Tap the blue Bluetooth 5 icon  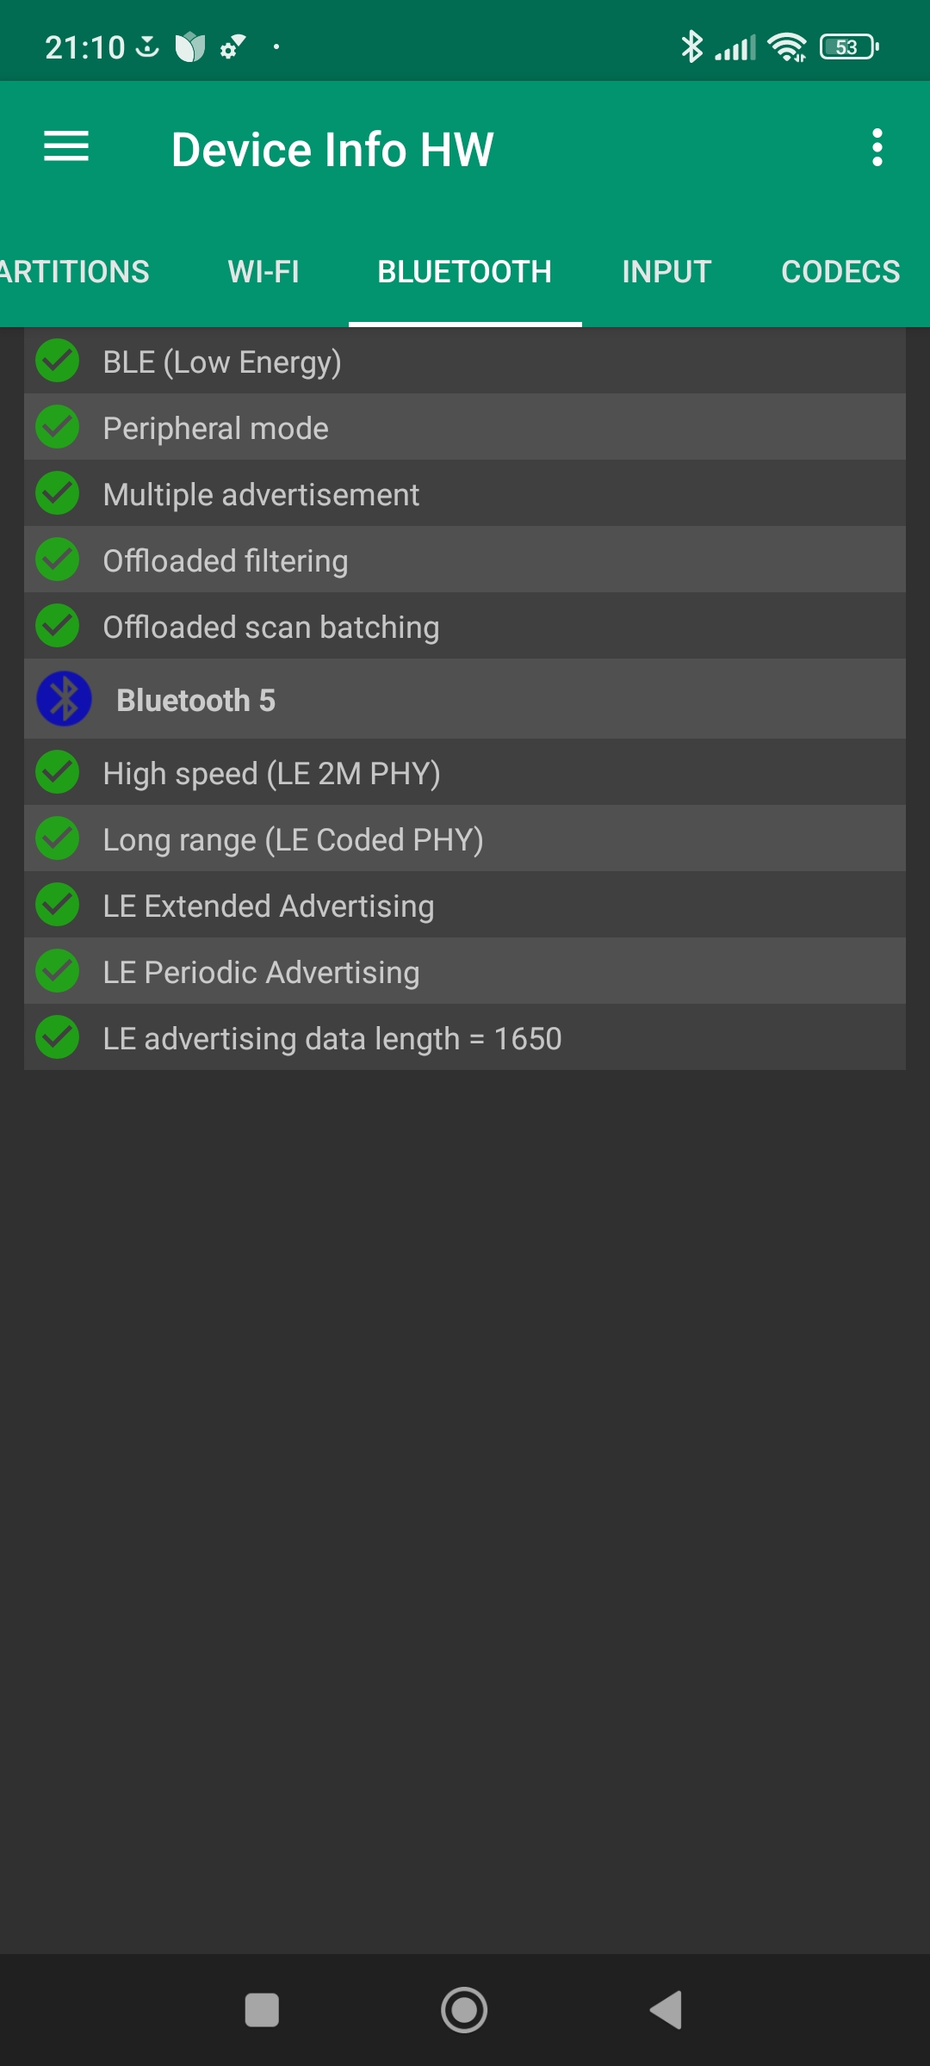tap(64, 699)
